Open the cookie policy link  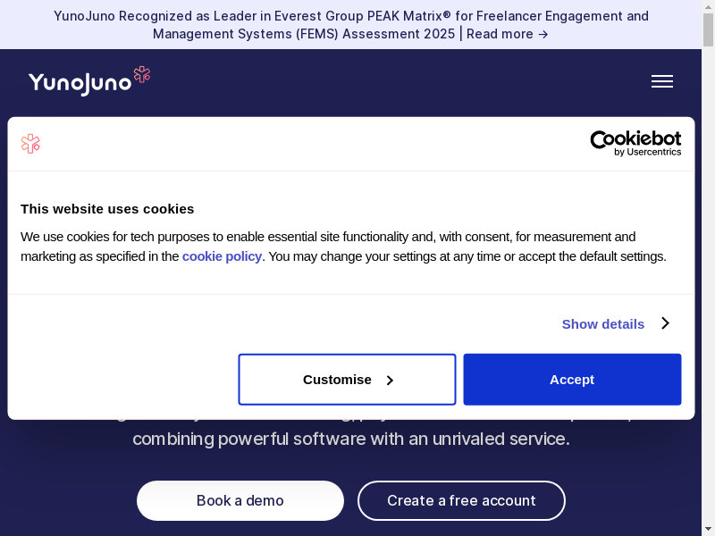(222, 256)
